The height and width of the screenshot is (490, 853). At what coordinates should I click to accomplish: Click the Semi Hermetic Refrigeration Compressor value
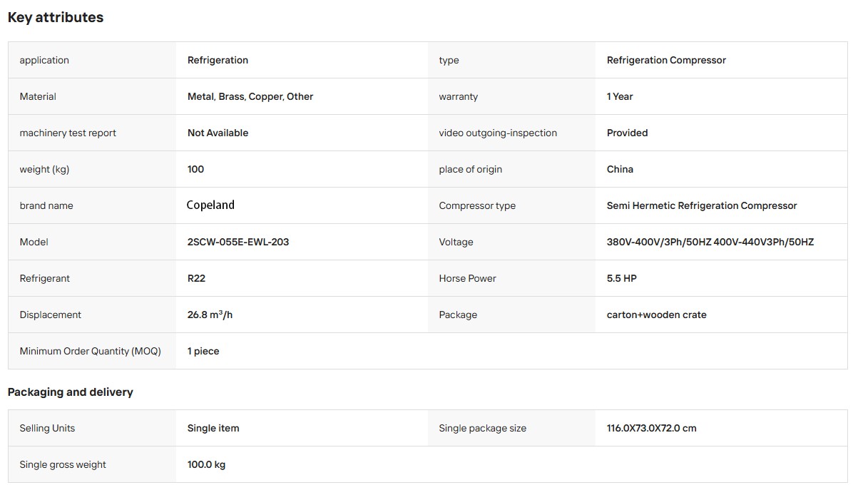[702, 205]
